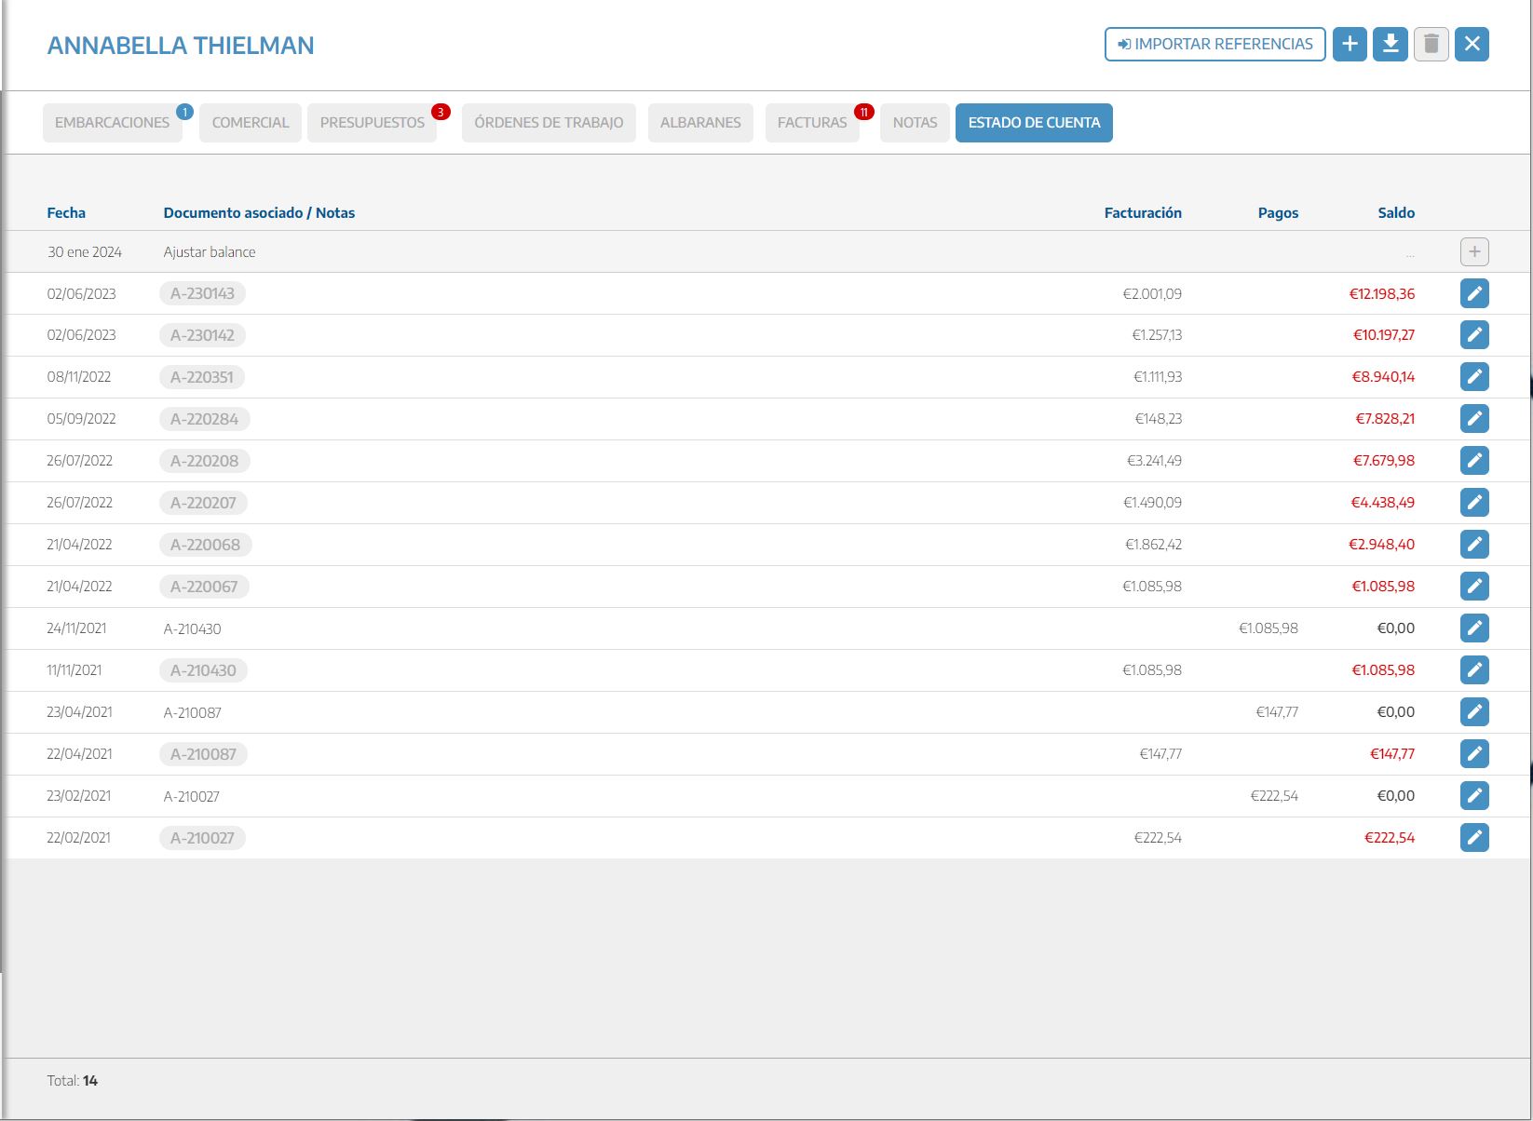Add adjustment in Ajustar balance row
This screenshot has width=1533, height=1121.
point(1474,251)
